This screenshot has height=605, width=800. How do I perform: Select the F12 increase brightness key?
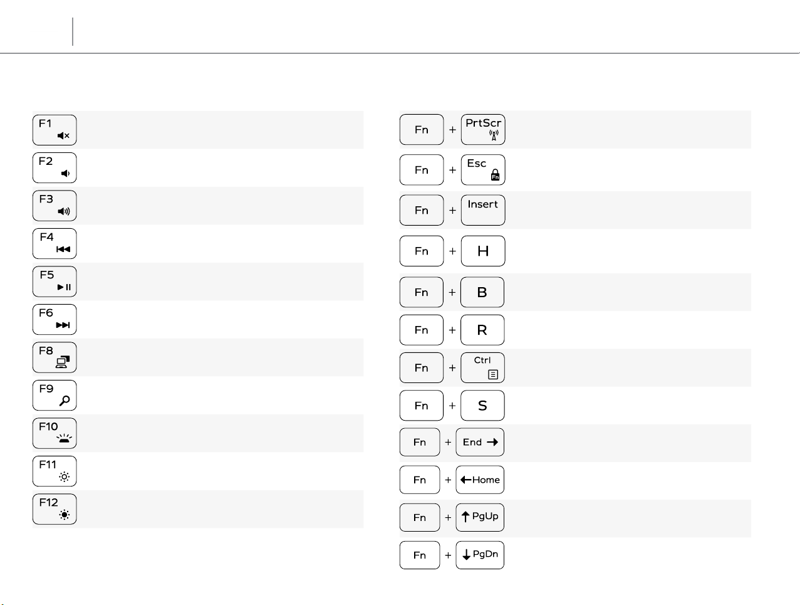55,509
